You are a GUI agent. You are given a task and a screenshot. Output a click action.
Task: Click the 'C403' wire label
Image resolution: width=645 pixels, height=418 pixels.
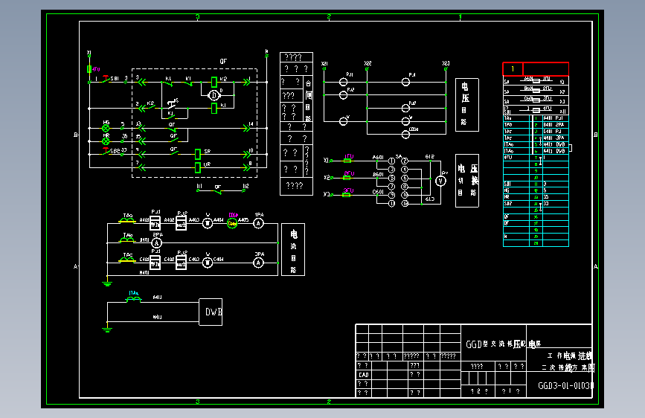(193, 259)
